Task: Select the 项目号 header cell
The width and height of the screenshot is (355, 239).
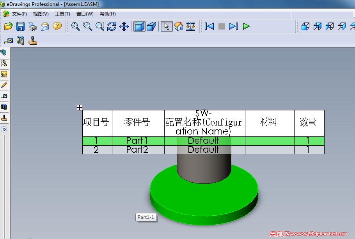Action: pyautogui.click(x=98, y=123)
